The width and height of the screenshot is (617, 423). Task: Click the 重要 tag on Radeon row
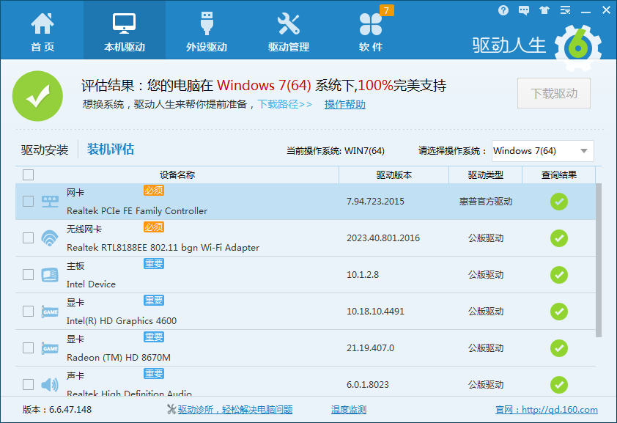tap(153, 336)
